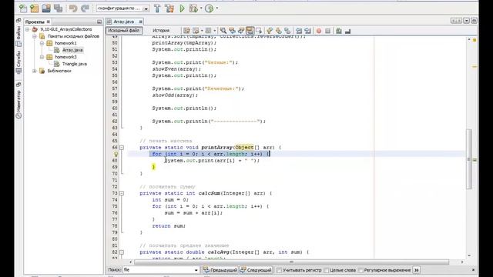Click the New Project toolbar icon
Image resolution: width=493 pixels, height=277 pixels.
point(34,8)
